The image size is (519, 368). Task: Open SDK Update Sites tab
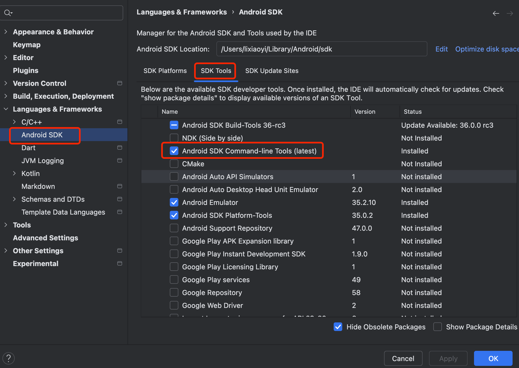pyautogui.click(x=272, y=71)
